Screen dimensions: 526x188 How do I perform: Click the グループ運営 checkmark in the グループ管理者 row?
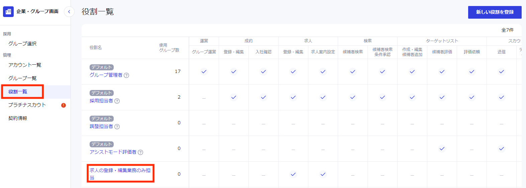[x=204, y=71]
